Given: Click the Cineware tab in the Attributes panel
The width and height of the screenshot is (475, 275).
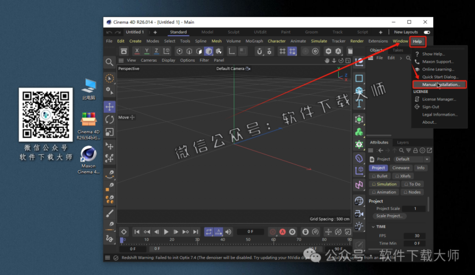Looking at the screenshot, I should [401, 167].
